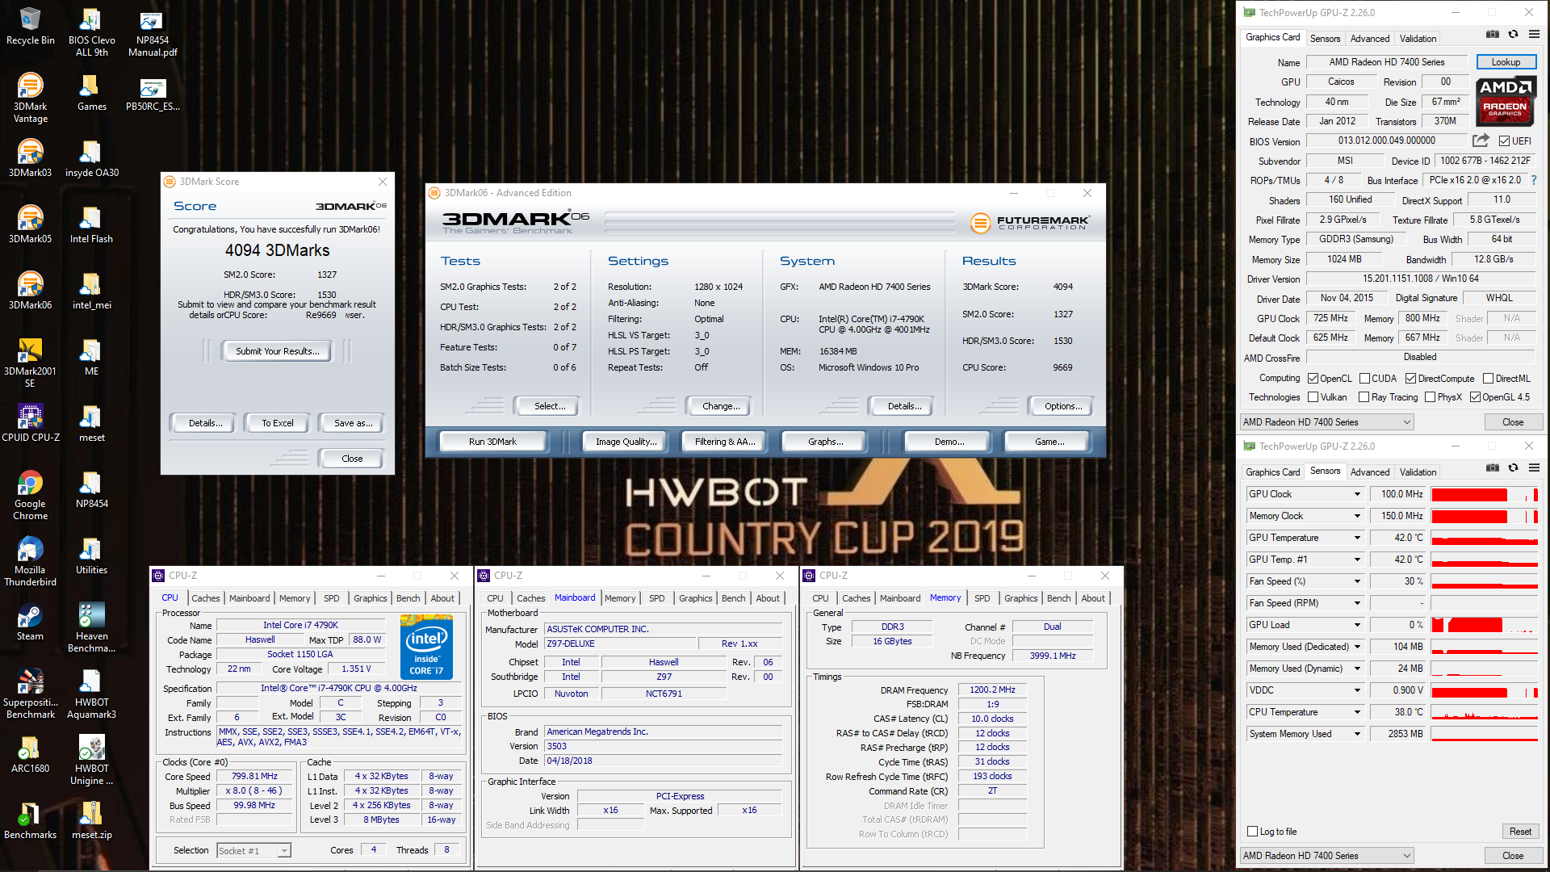Open the Recycle Bin desktop icon
This screenshot has height=872, width=1550.
[x=31, y=27]
